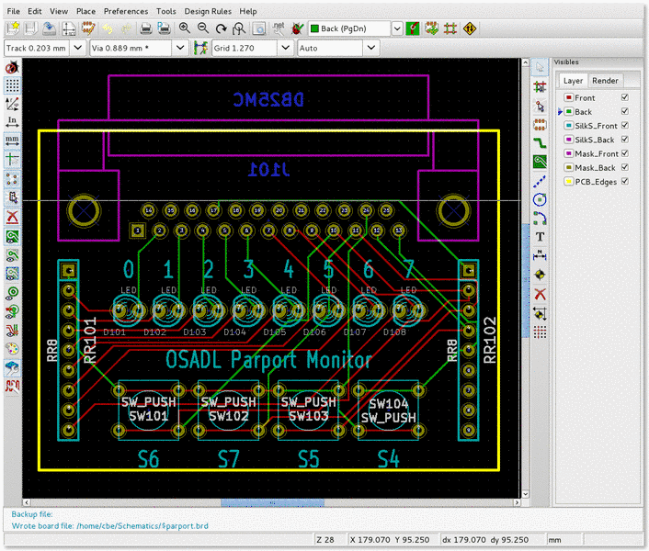
Task: Uncheck the PCB_Edges layer visibility
Action: [x=625, y=181]
